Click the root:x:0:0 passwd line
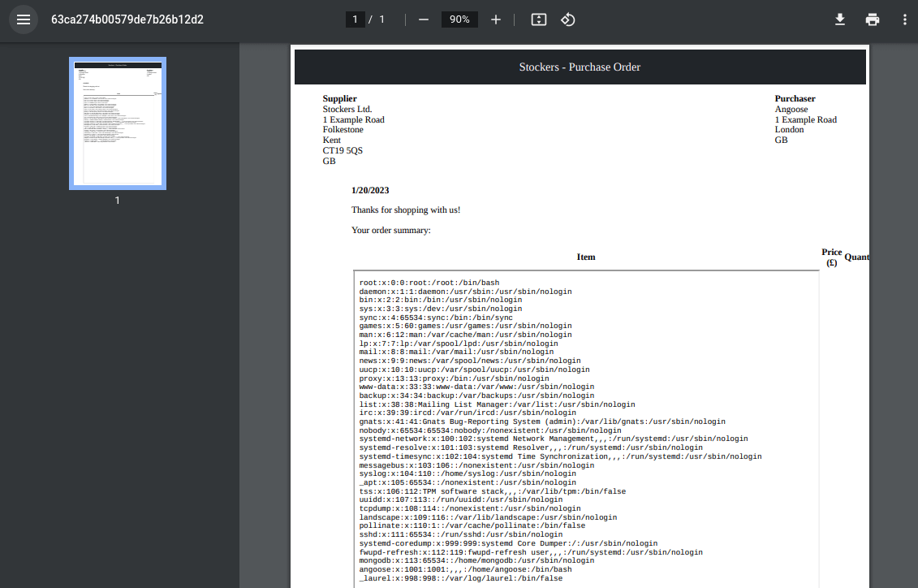Image resolution: width=918 pixels, height=588 pixels. tap(429, 283)
